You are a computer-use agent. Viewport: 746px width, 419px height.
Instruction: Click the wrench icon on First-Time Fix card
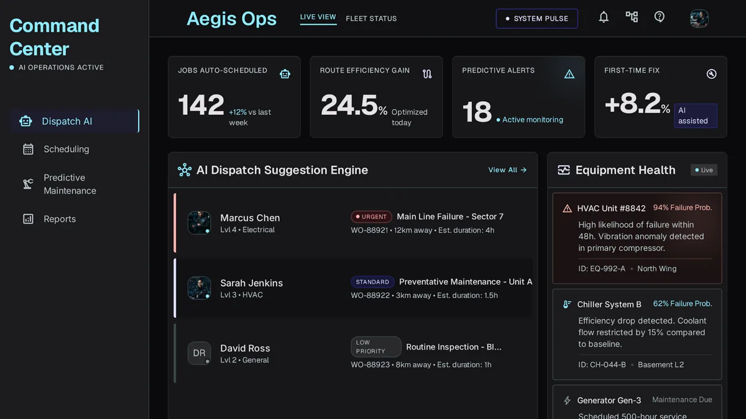[712, 74]
